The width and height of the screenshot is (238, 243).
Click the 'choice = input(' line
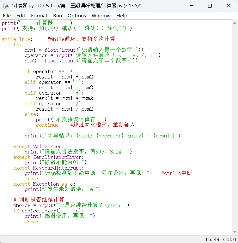[71, 205]
